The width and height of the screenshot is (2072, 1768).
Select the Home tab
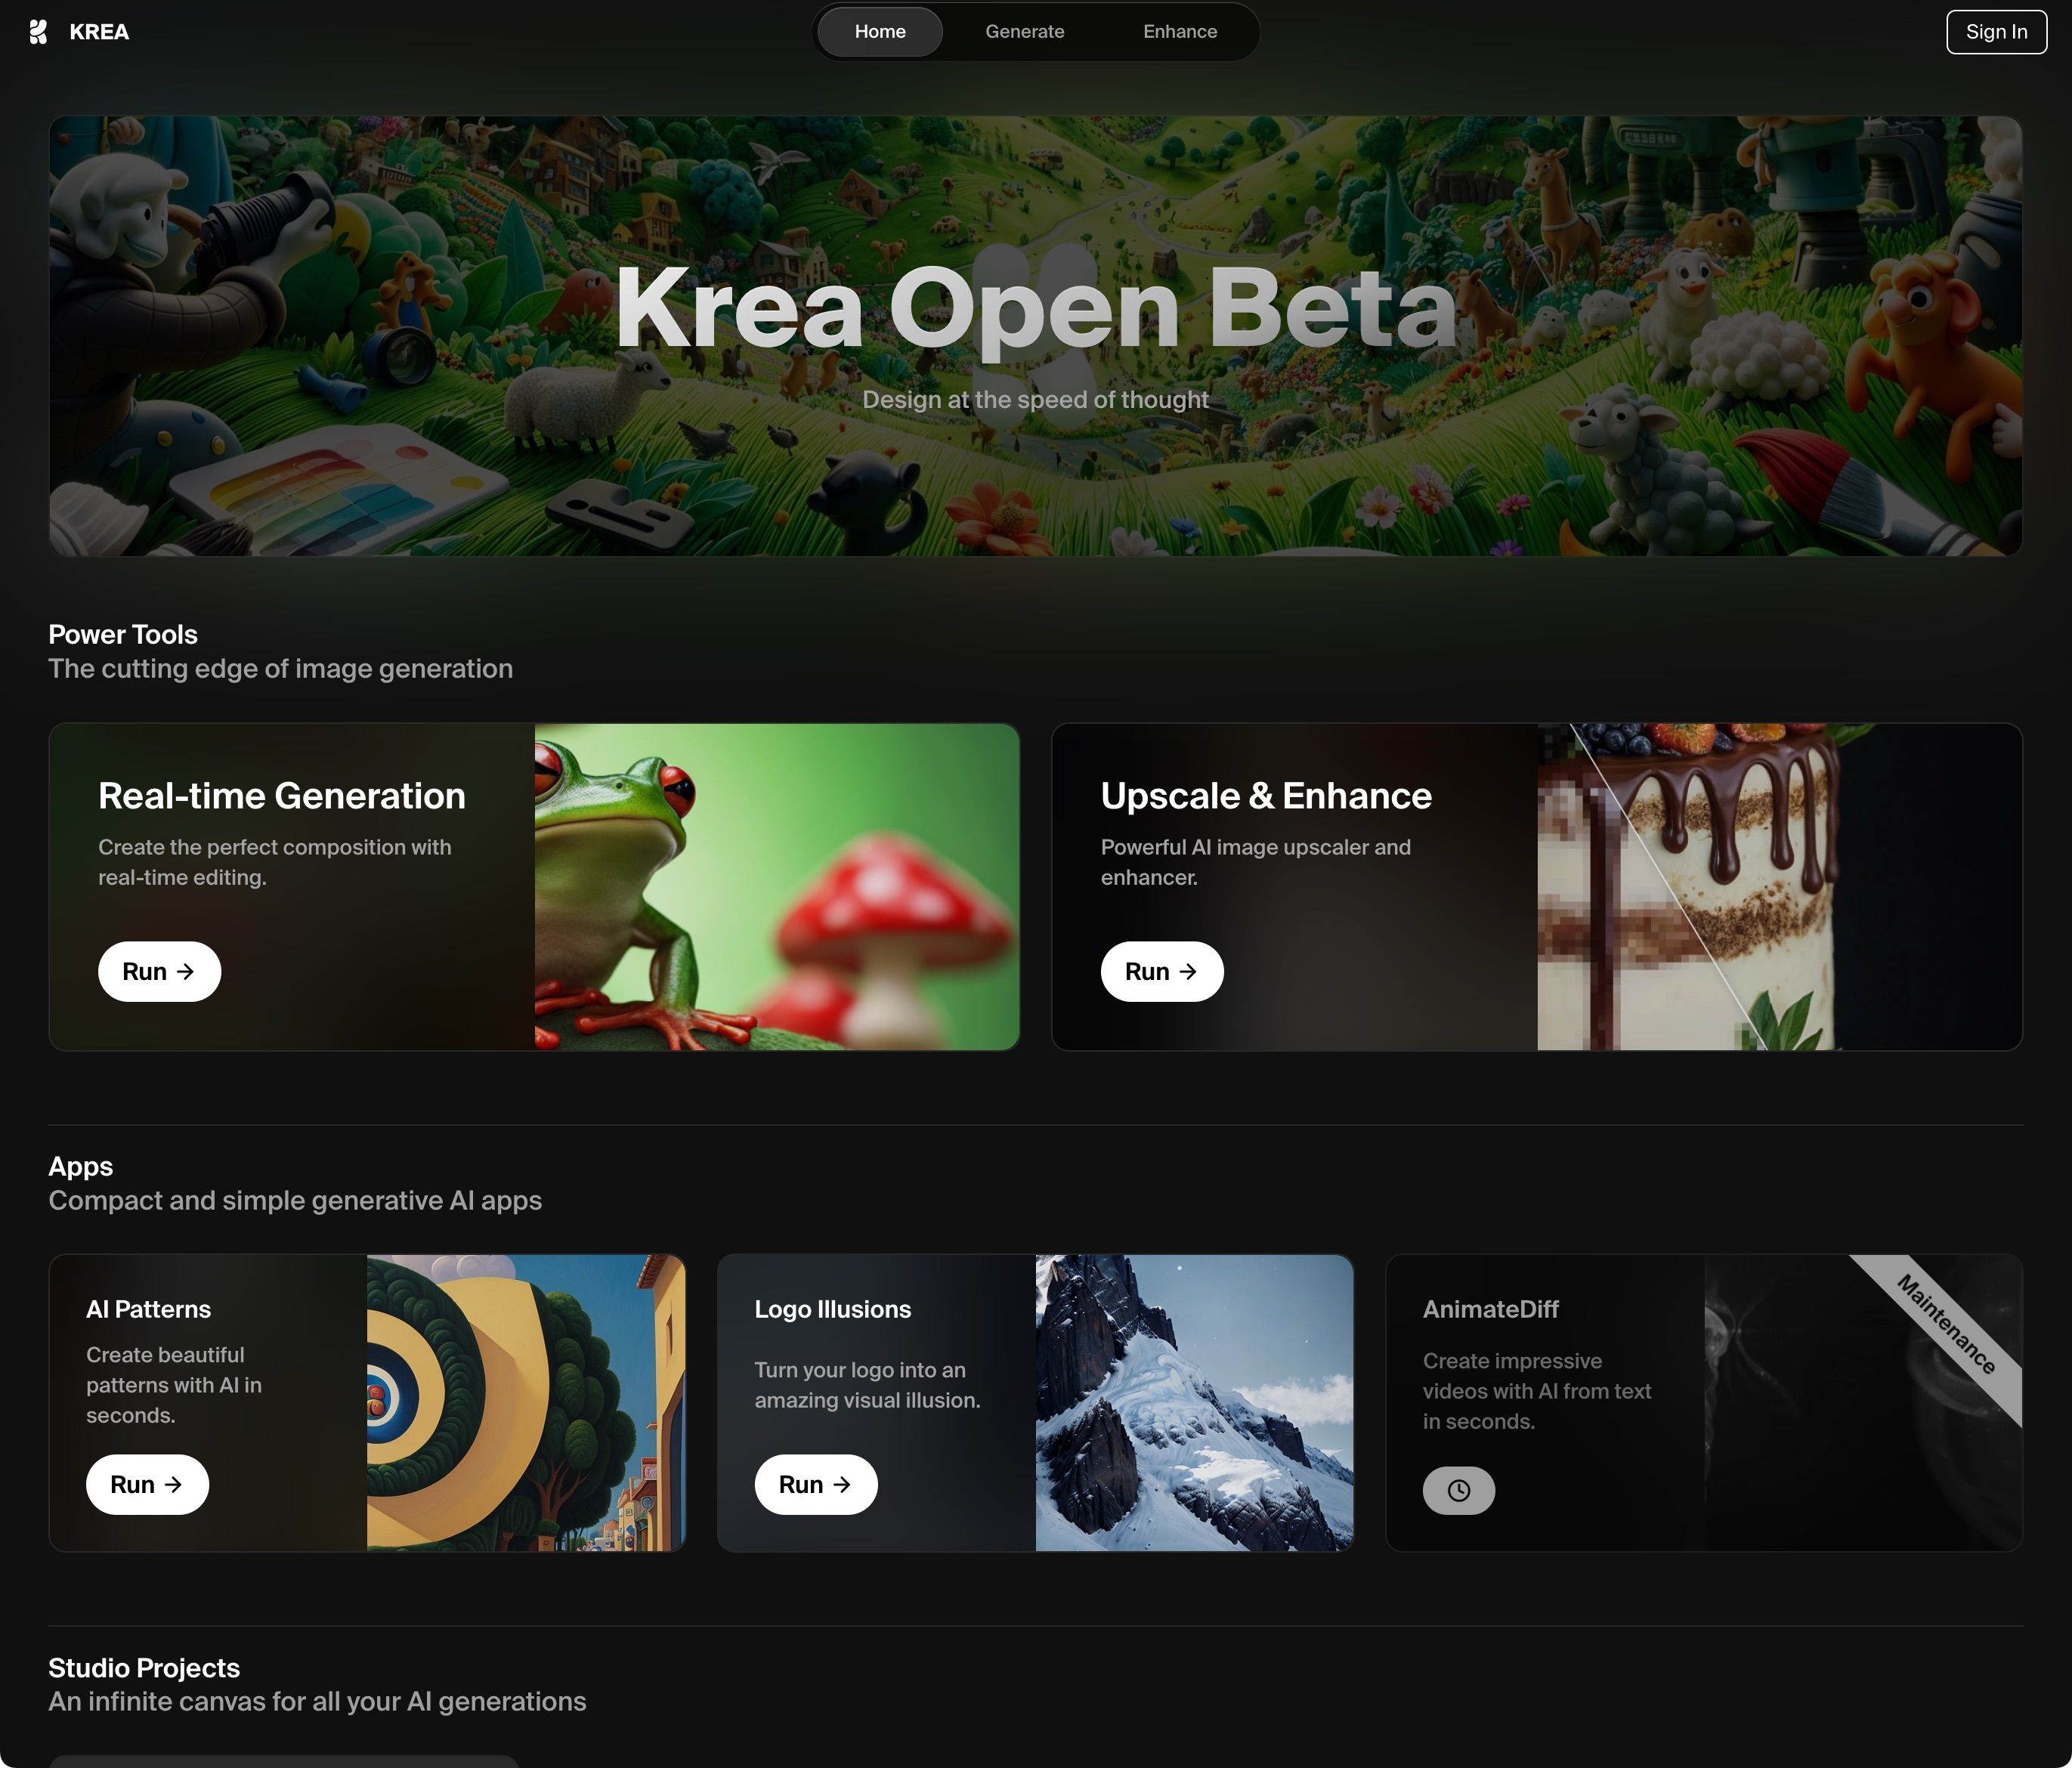coord(880,32)
